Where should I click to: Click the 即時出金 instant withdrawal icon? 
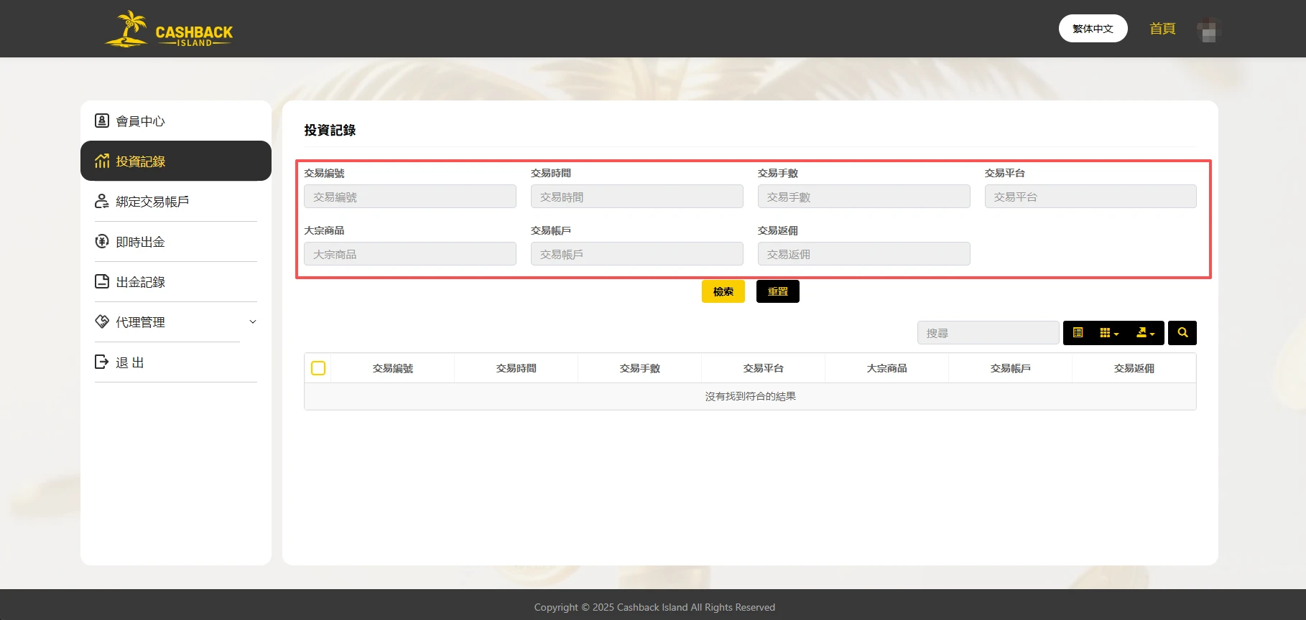(102, 241)
